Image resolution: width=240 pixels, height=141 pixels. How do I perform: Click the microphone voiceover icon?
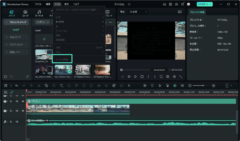point(160,86)
